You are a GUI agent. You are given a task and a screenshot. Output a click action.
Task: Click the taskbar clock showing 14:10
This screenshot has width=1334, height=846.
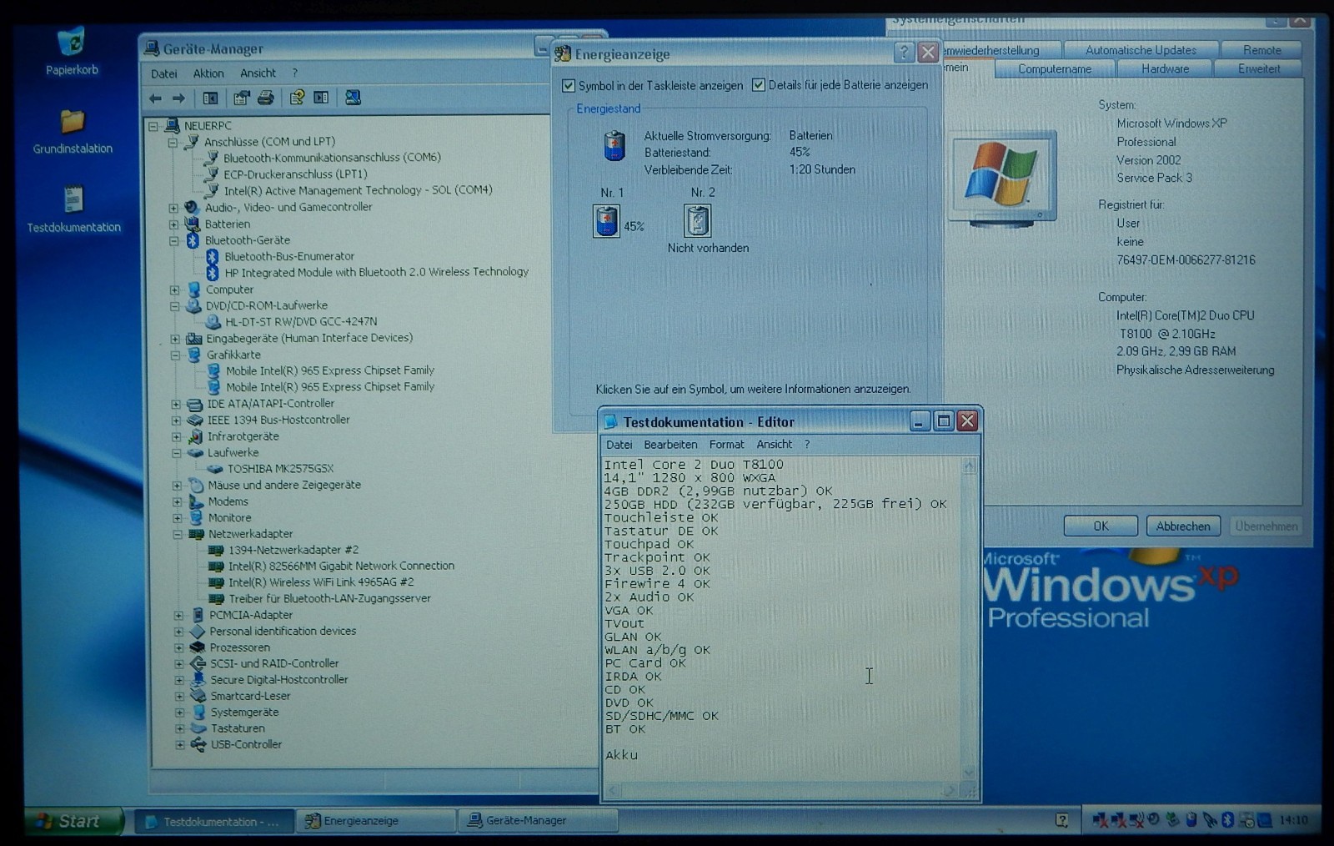tap(1293, 821)
